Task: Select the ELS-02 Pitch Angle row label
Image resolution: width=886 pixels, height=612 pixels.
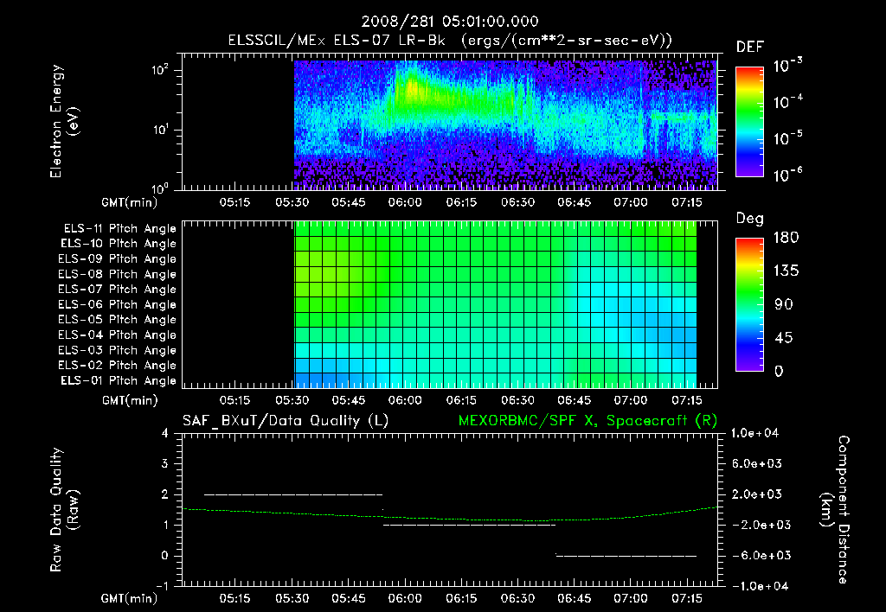Action: pos(117,366)
